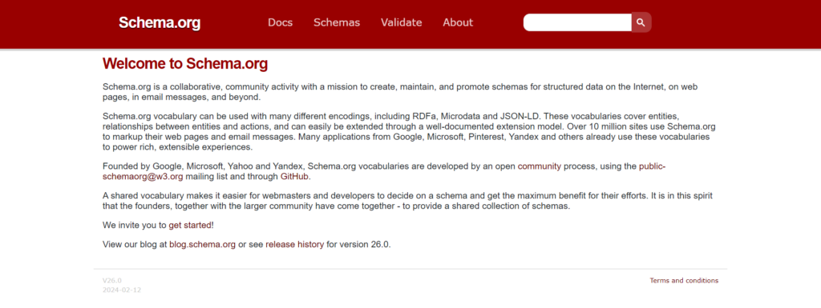Open the Docs menu item
The width and height of the screenshot is (821, 308).
coord(280,22)
